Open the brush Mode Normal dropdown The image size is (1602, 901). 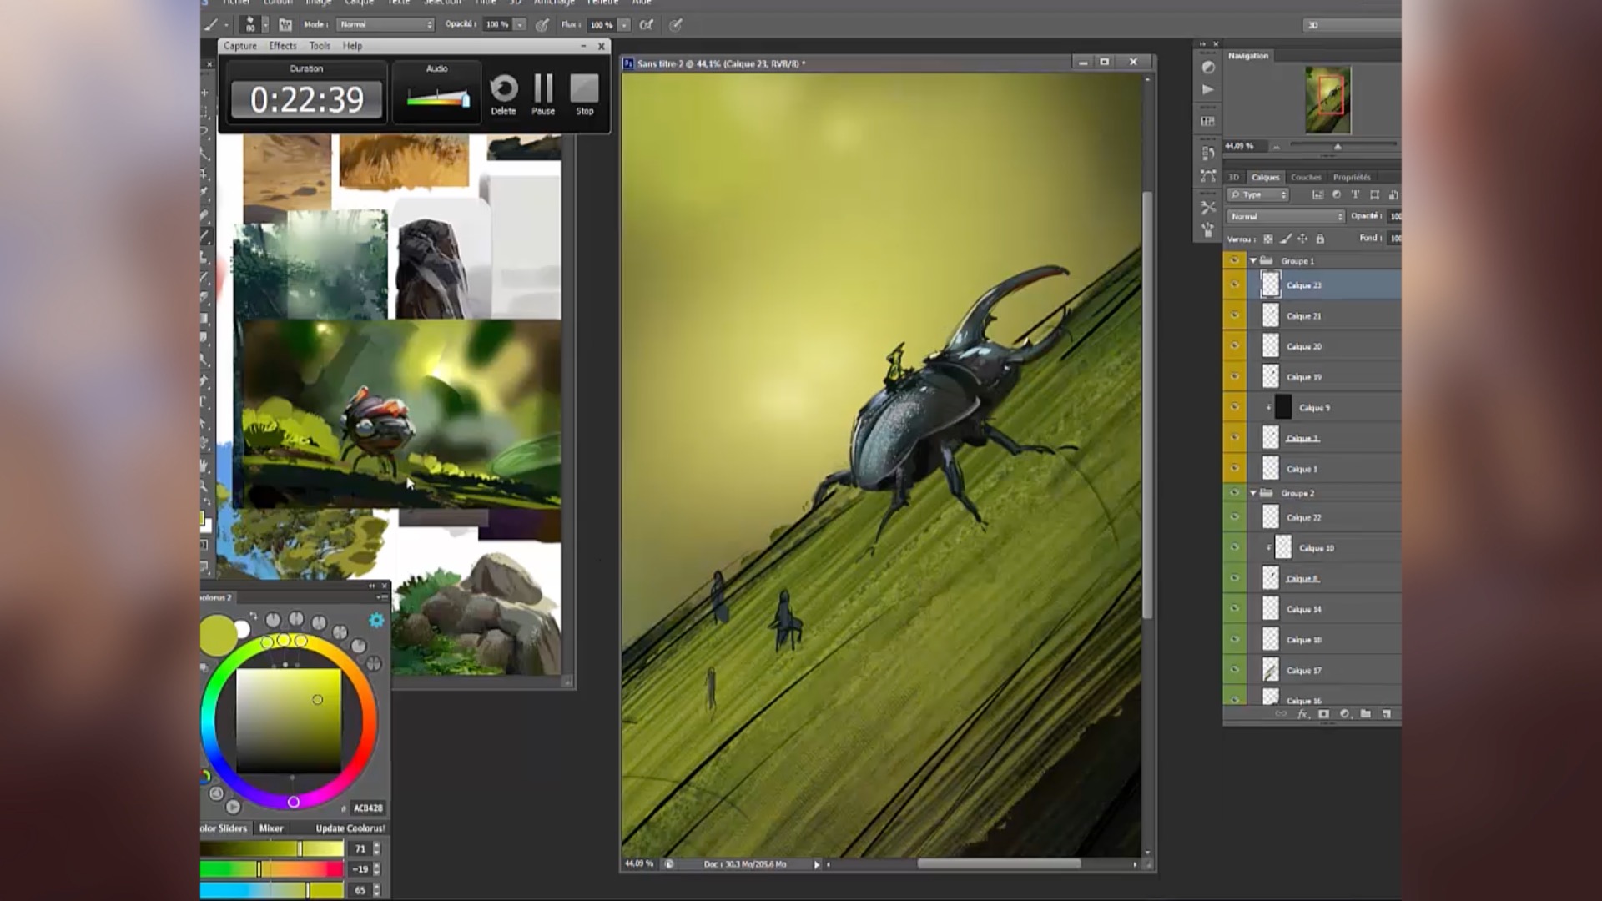(385, 24)
